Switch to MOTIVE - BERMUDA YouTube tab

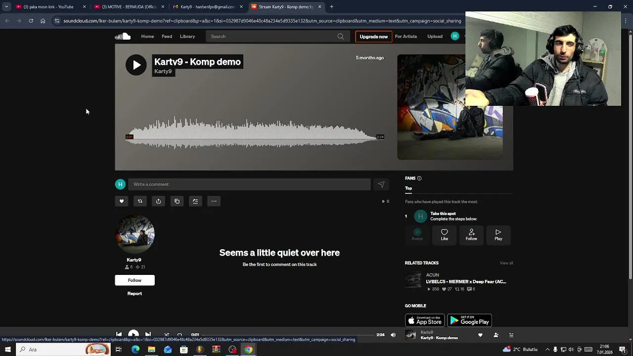pos(130,7)
